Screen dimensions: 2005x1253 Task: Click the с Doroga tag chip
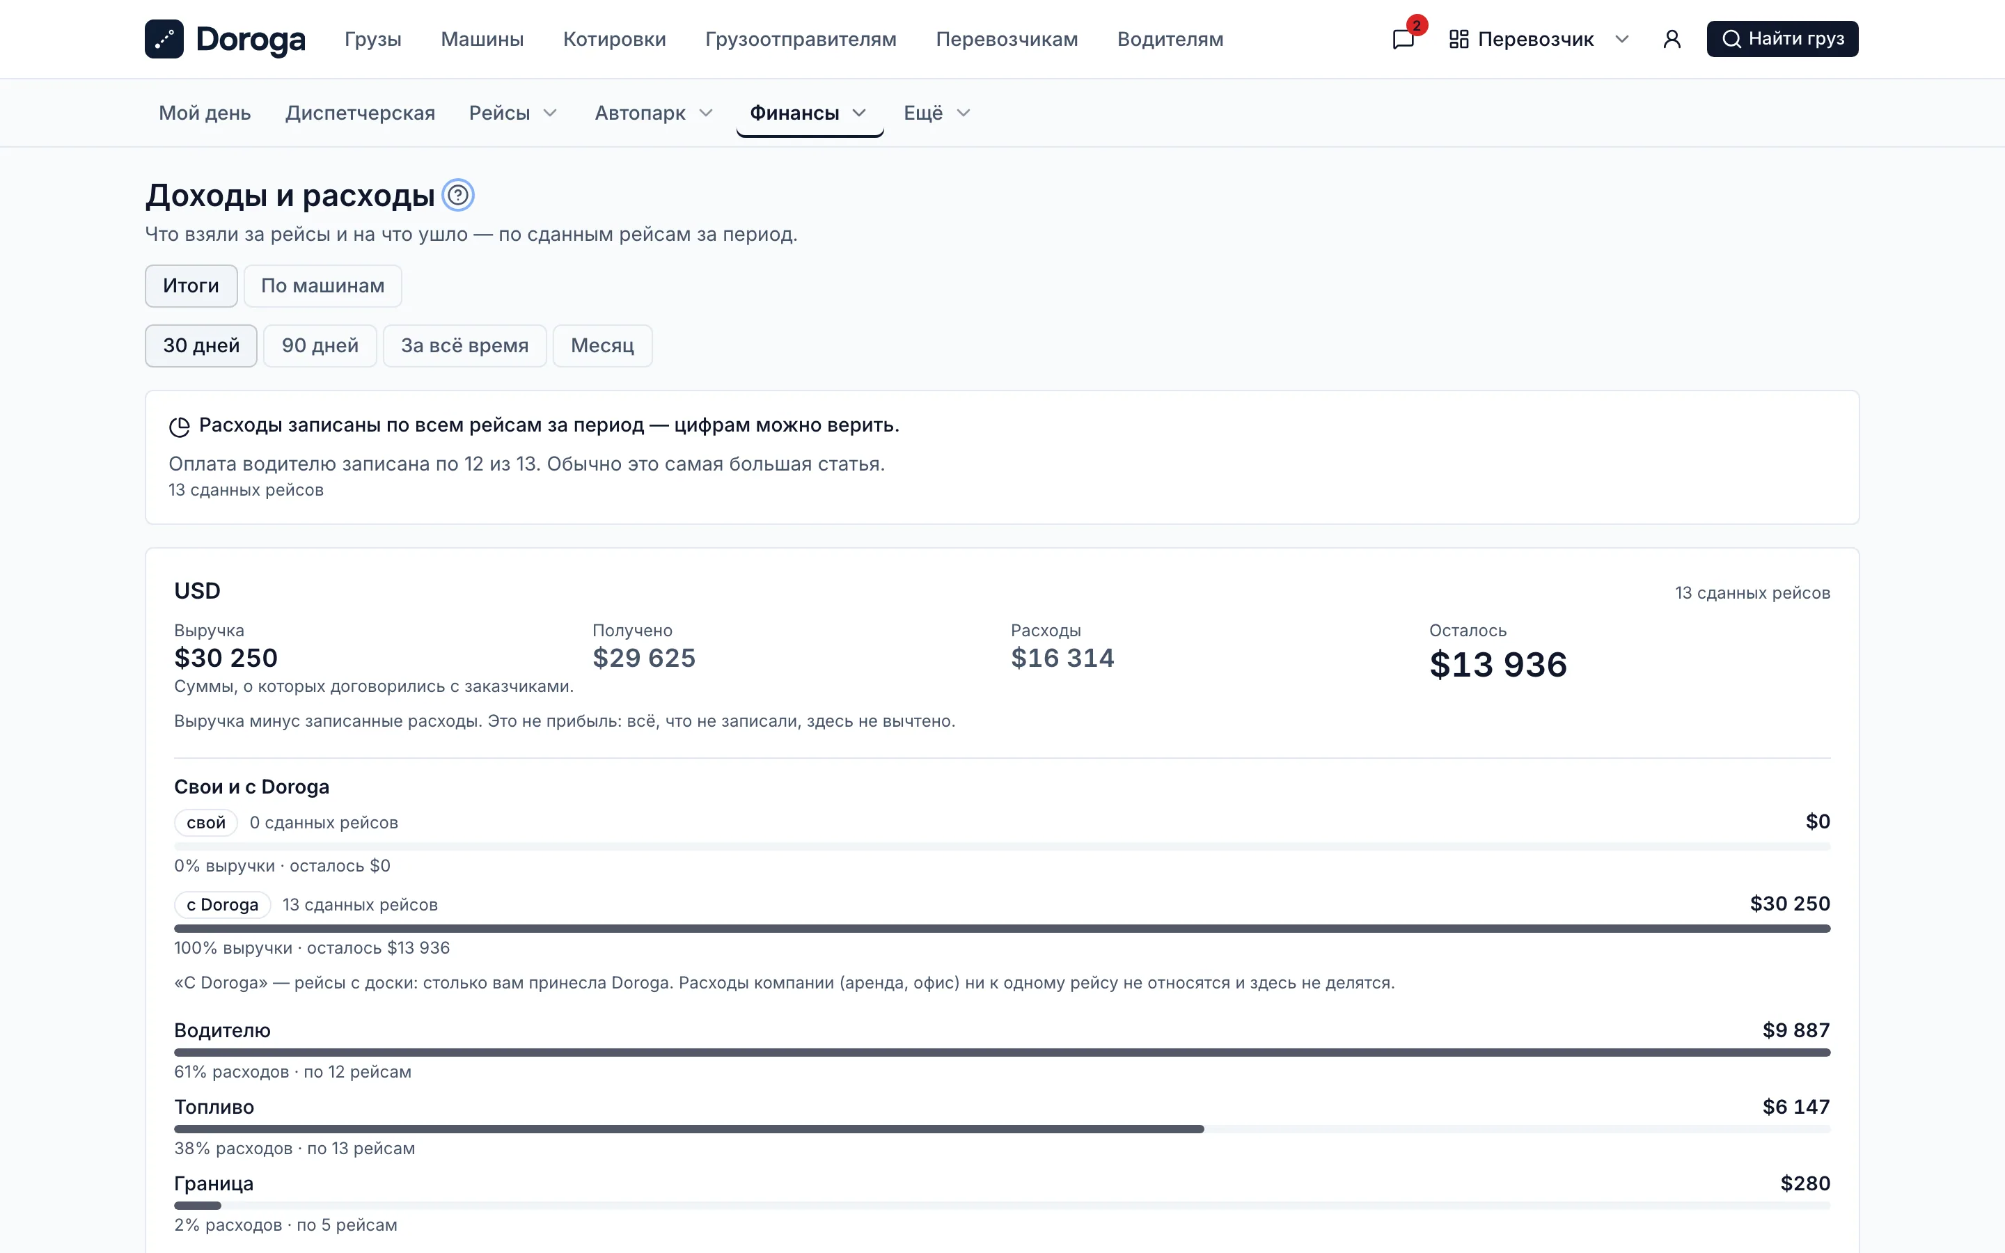[x=222, y=905]
